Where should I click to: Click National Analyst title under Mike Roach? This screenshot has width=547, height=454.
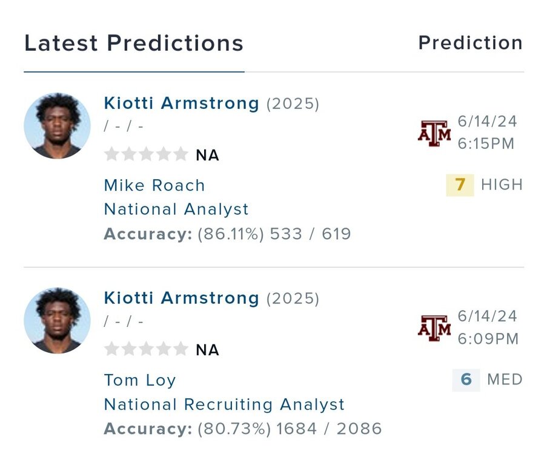pos(176,209)
